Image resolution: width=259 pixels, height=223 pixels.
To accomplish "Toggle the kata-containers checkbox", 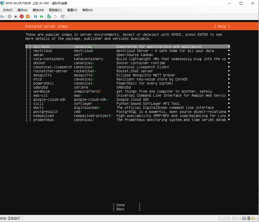I will pos(28,59).
